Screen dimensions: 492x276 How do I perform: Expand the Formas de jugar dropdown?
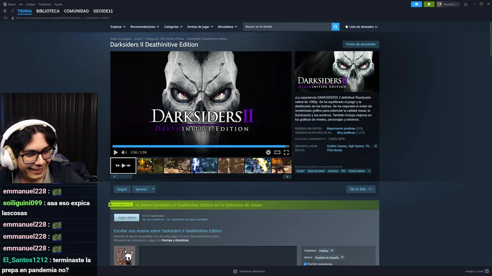[x=200, y=27]
